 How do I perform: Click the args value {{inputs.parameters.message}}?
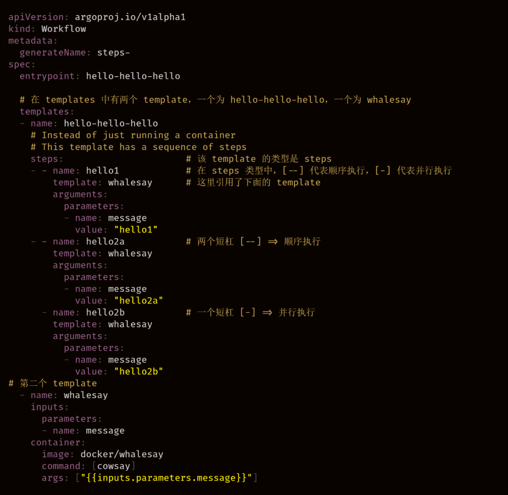click(166, 478)
